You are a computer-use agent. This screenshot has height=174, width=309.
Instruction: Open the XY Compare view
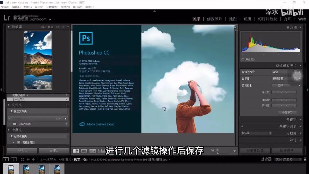point(93,151)
